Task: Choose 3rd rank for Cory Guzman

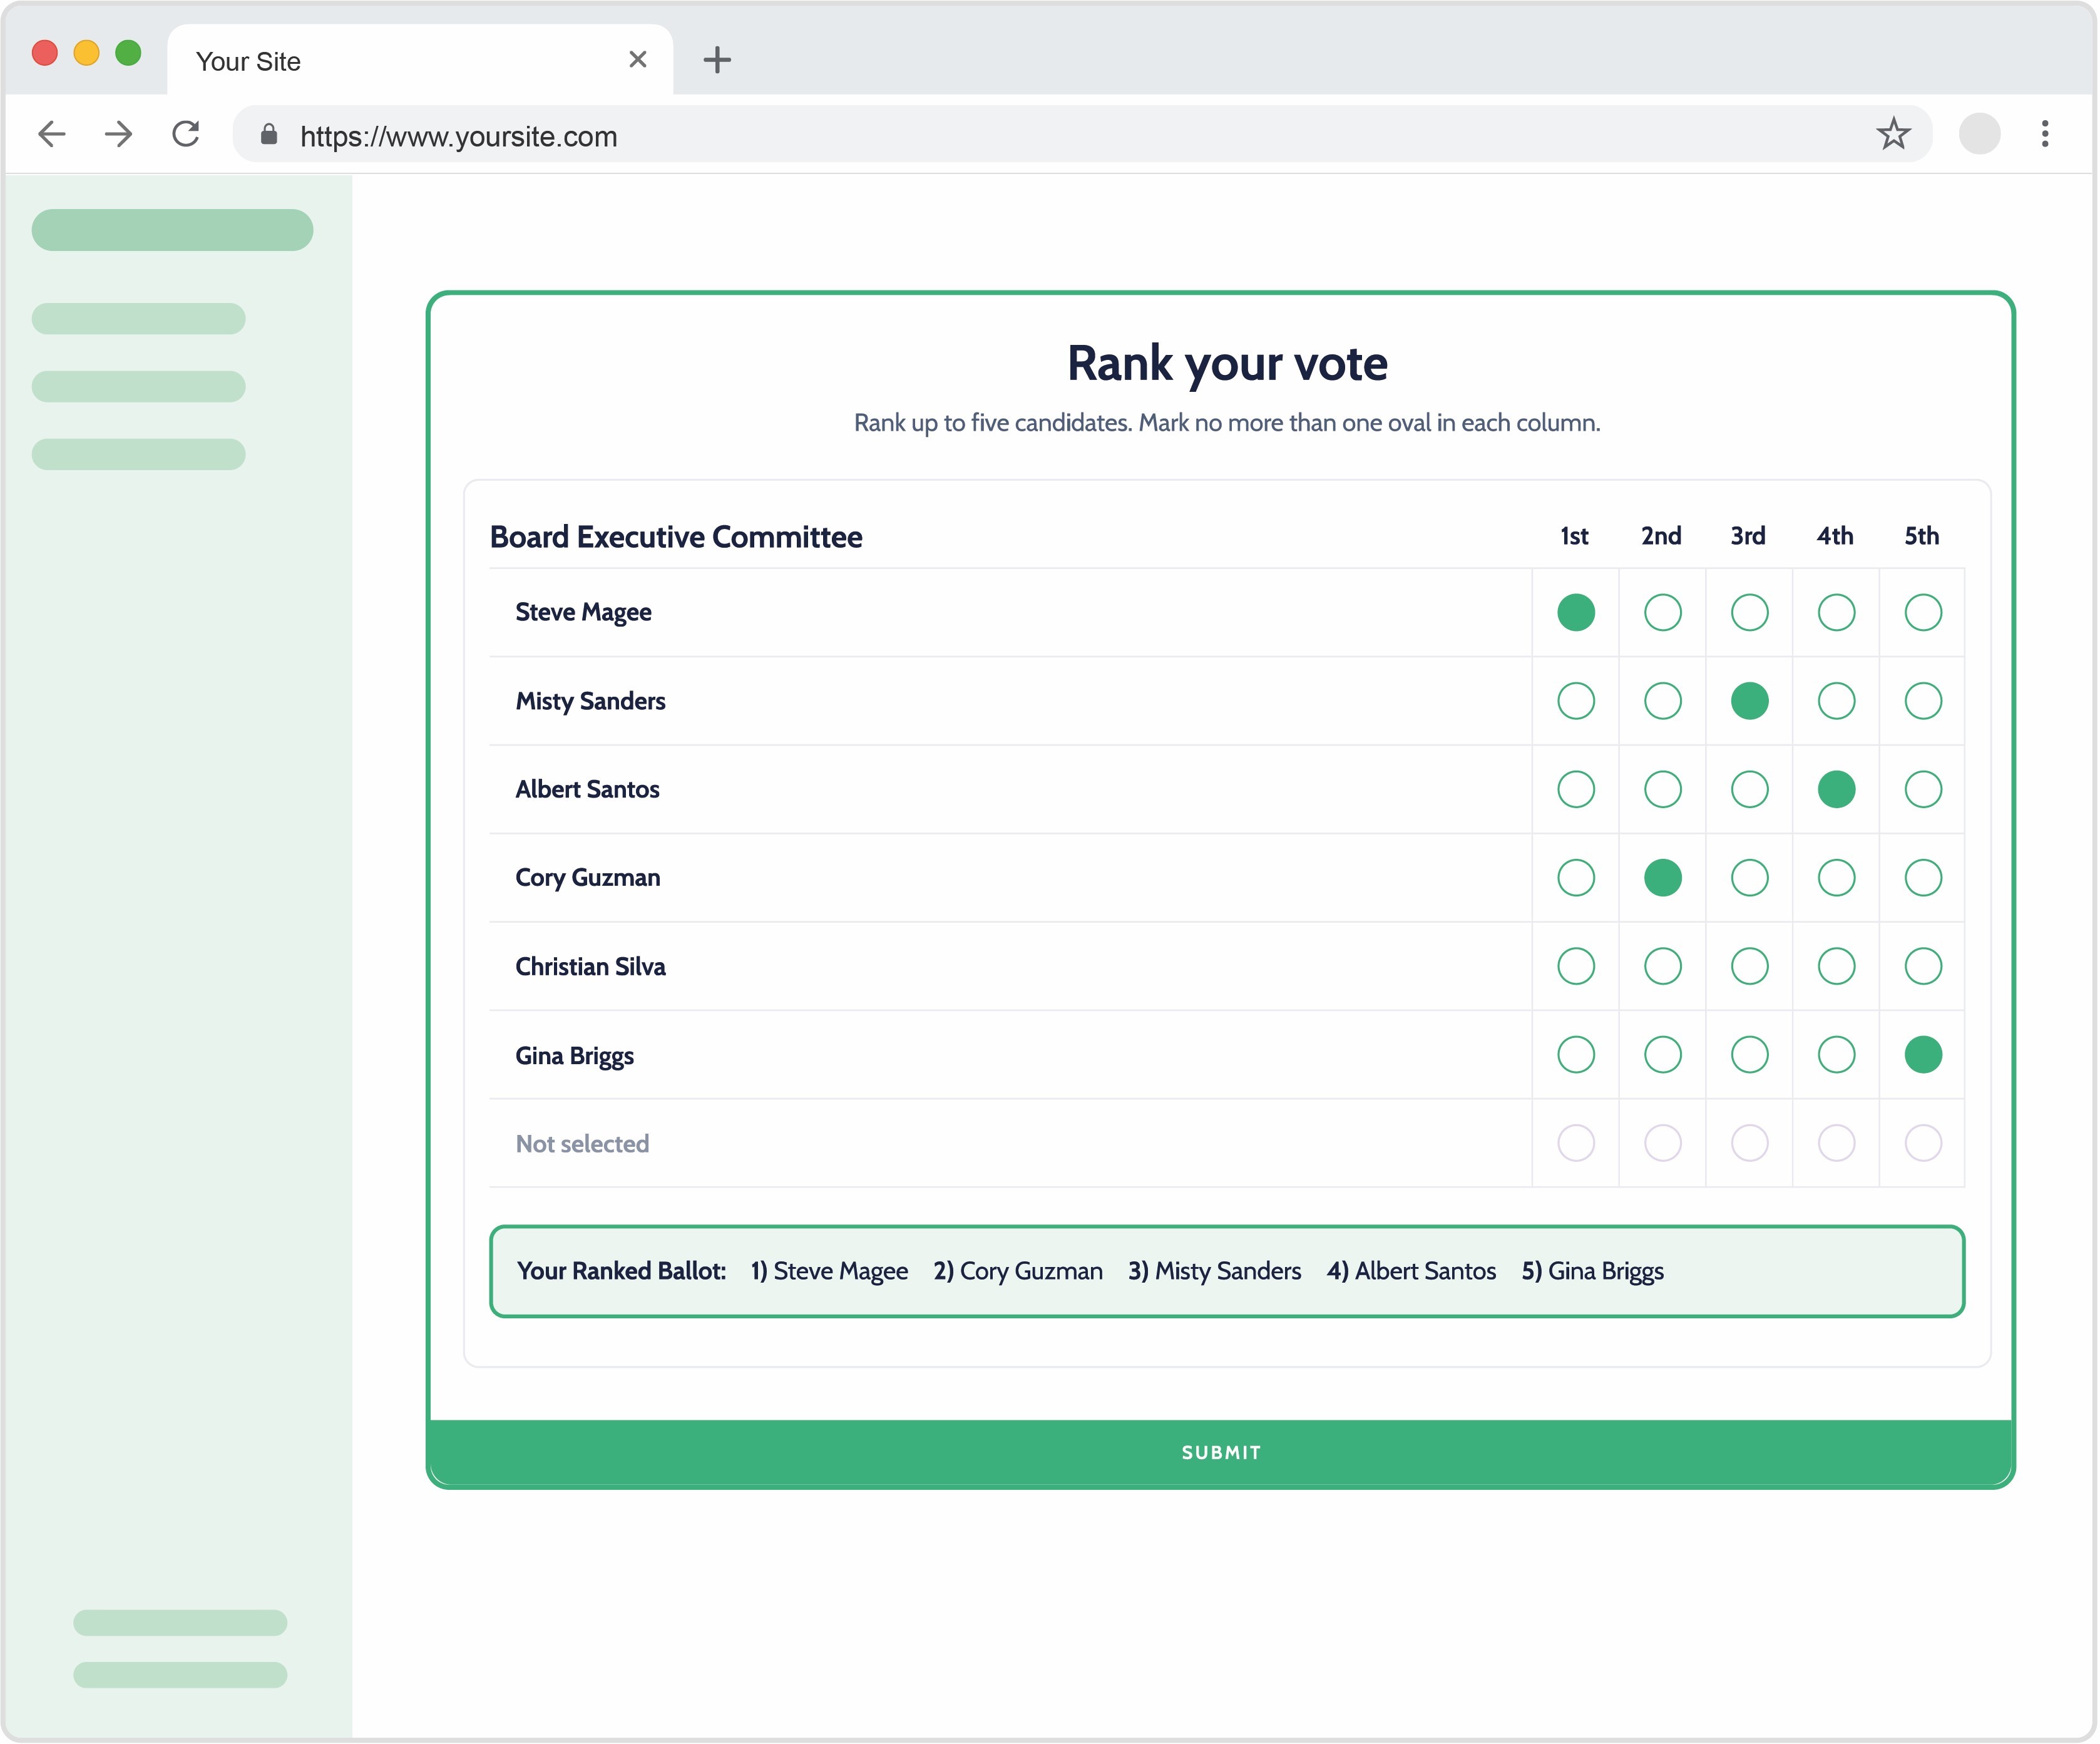Action: (1749, 878)
